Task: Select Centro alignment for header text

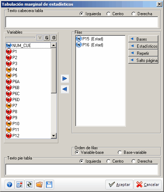Action: click(x=115, y=14)
